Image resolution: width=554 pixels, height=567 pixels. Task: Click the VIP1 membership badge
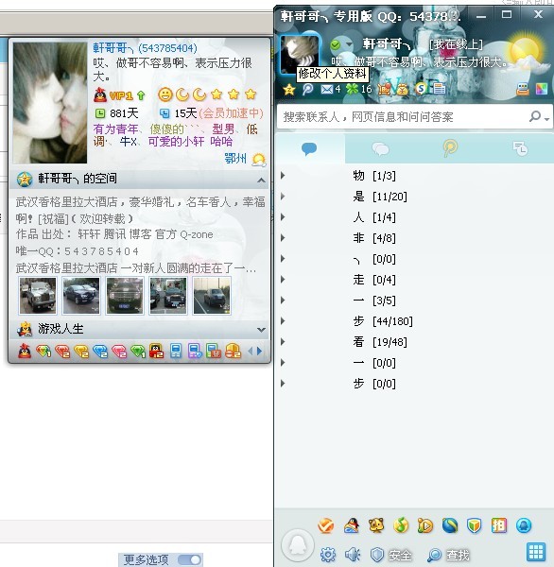(119, 95)
